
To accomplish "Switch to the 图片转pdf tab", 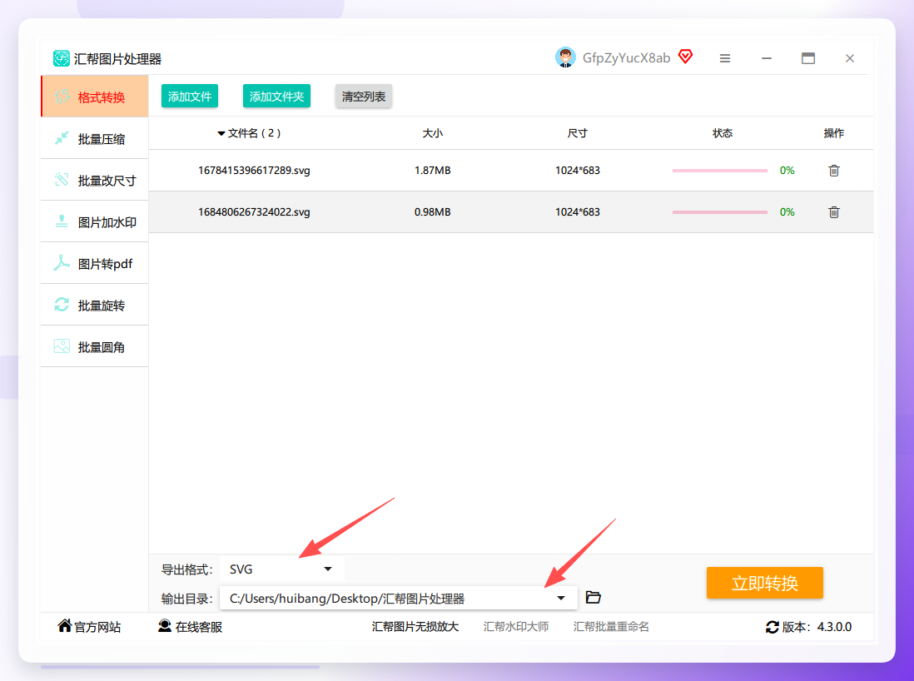I will tap(94, 263).
